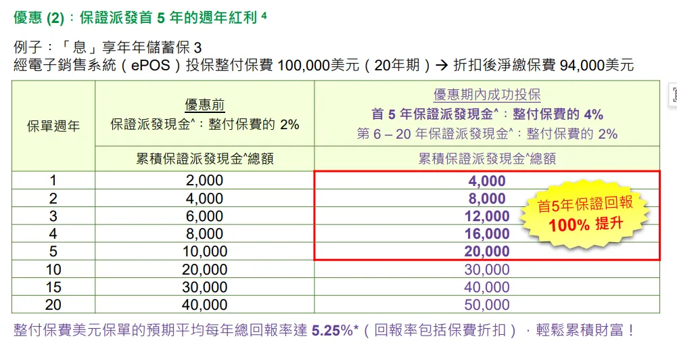Click black 20,000 in the year 10 row
The height and width of the screenshot is (347, 677).
205,270
